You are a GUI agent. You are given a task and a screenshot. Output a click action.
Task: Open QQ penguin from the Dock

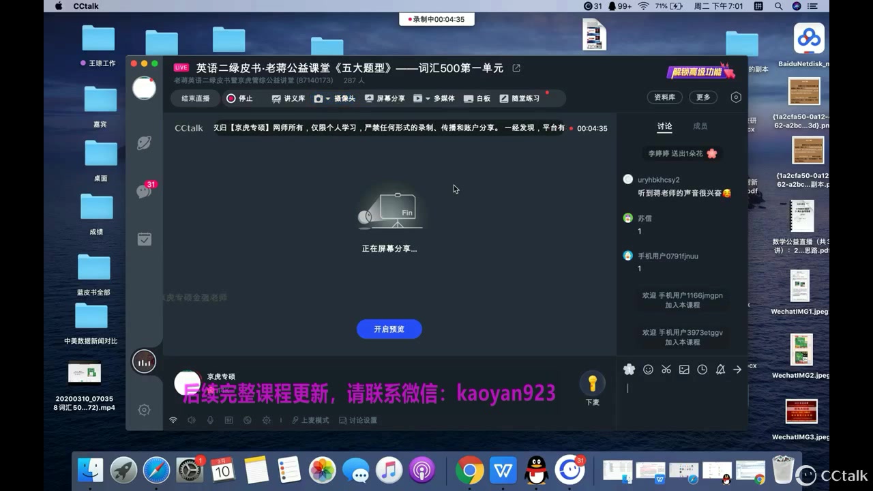tap(537, 470)
